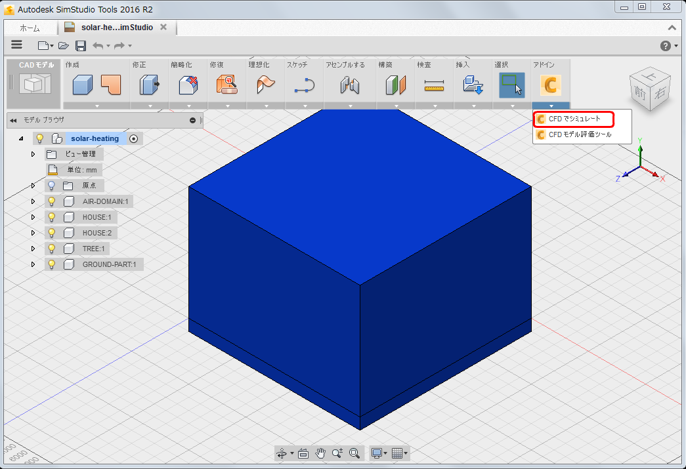Activate the look-at camera tool

coord(303,453)
